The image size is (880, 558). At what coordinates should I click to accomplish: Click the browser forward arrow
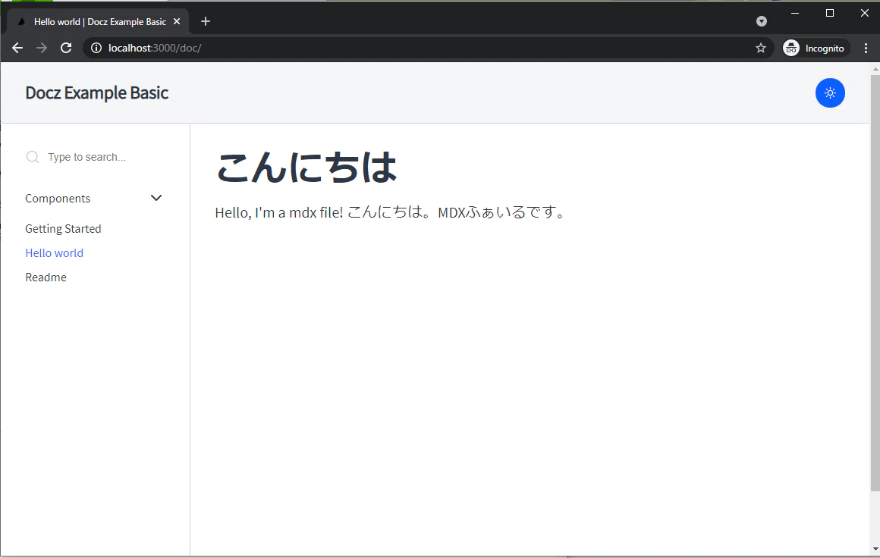coord(42,49)
